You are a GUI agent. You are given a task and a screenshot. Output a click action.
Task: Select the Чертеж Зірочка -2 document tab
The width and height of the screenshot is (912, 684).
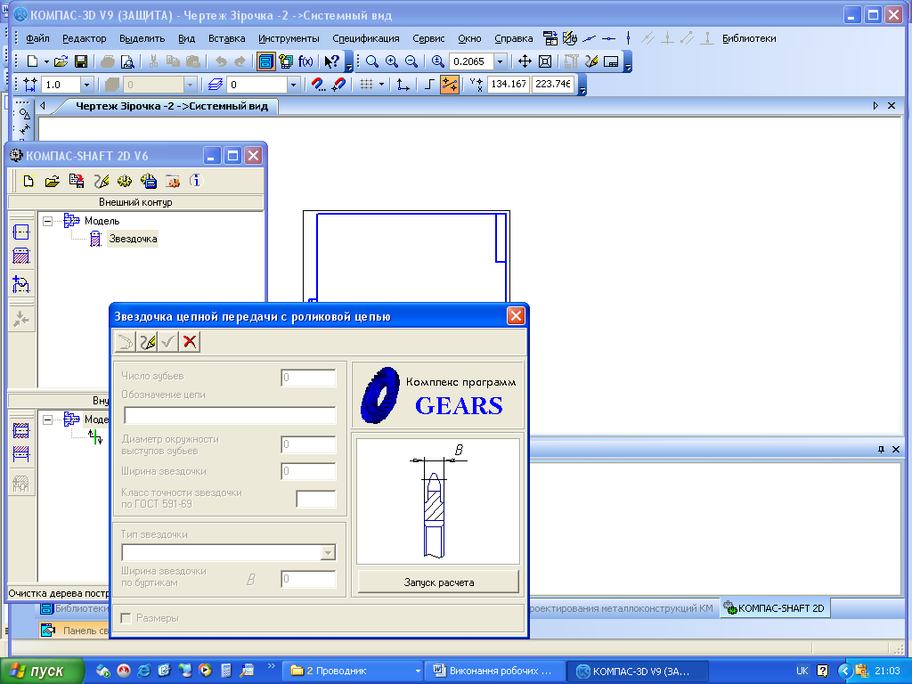(x=172, y=106)
